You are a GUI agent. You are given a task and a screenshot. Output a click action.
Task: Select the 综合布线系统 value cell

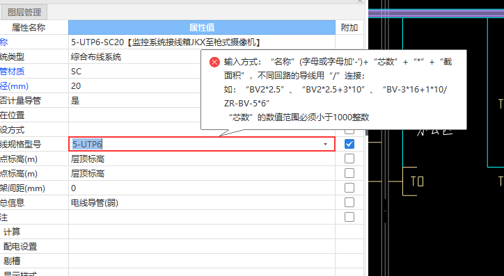(x=134, y=57)
